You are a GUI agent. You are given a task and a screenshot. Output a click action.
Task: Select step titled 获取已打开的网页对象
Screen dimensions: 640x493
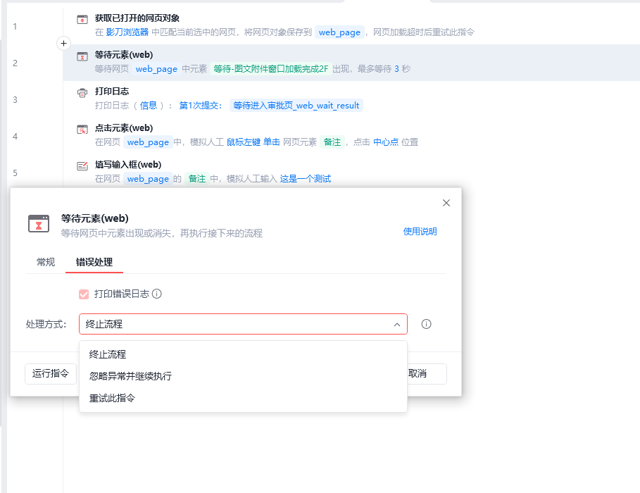(x=137, y=18)
